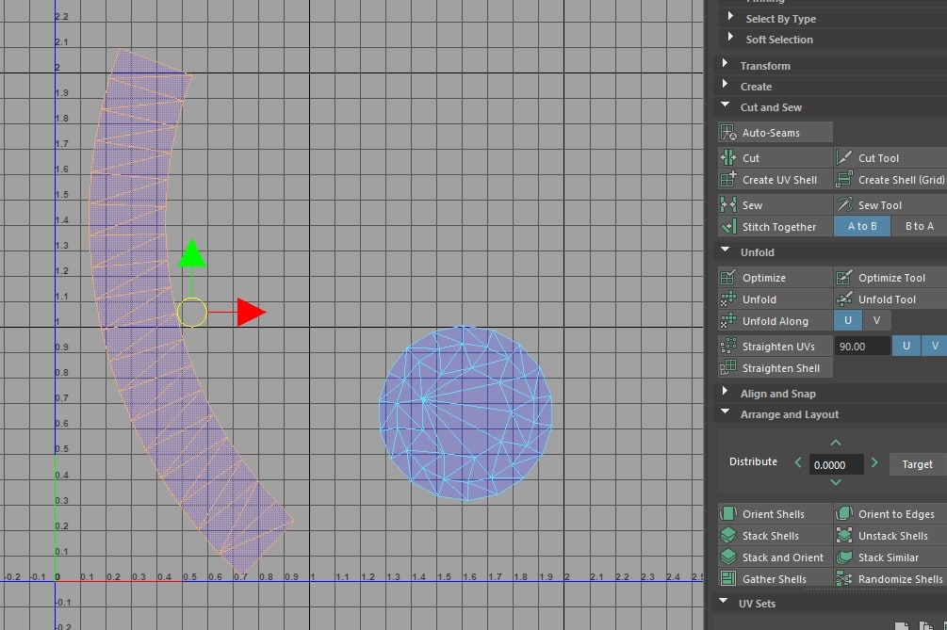Select the A to B stitch direction
947x630 pixels.
862,226
